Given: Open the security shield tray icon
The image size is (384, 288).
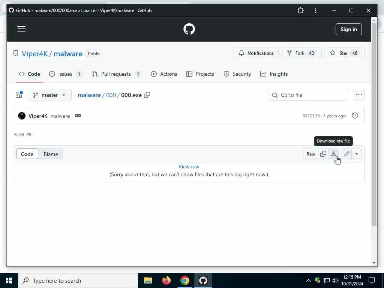Looking at the screenshot, I should point(318,280).
